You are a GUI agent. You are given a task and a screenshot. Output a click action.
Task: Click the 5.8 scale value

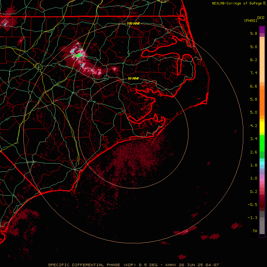tap(254, 99)
